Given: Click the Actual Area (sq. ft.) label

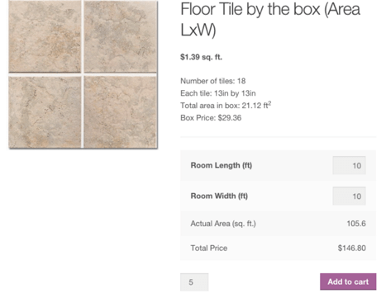Looking at the screenshot, I should click(223, 224).
